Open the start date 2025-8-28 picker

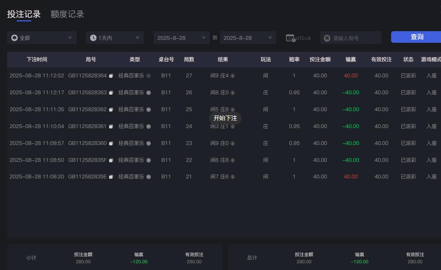coord(181,38)
